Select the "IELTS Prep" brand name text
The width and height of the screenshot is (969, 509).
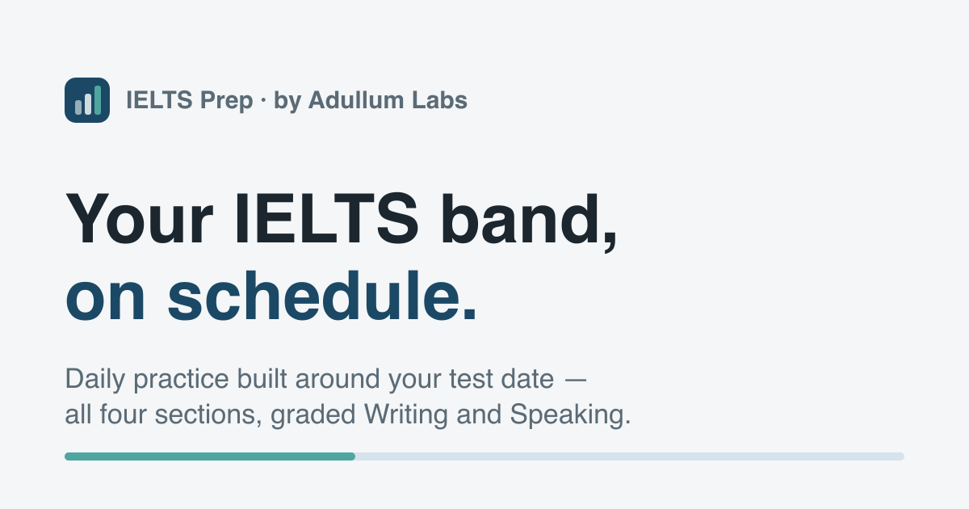(189, 100)
